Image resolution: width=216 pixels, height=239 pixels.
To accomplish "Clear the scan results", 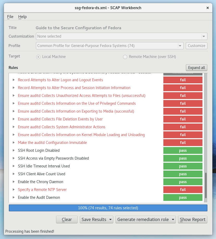I will click(x=67, y=219).
